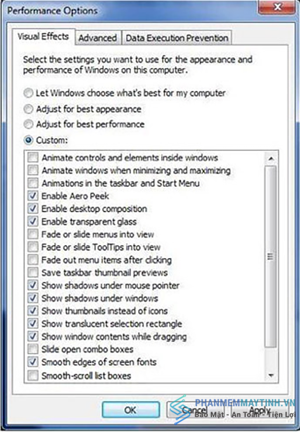Open the Data Execution Prevention tab
This screenshot has width=300, height=432.
point(177,38)
